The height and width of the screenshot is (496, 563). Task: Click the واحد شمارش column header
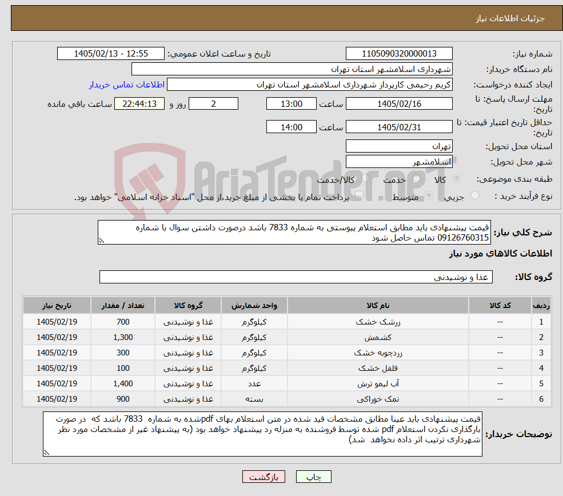254,305
